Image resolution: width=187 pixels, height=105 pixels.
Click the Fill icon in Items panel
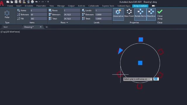18,19
